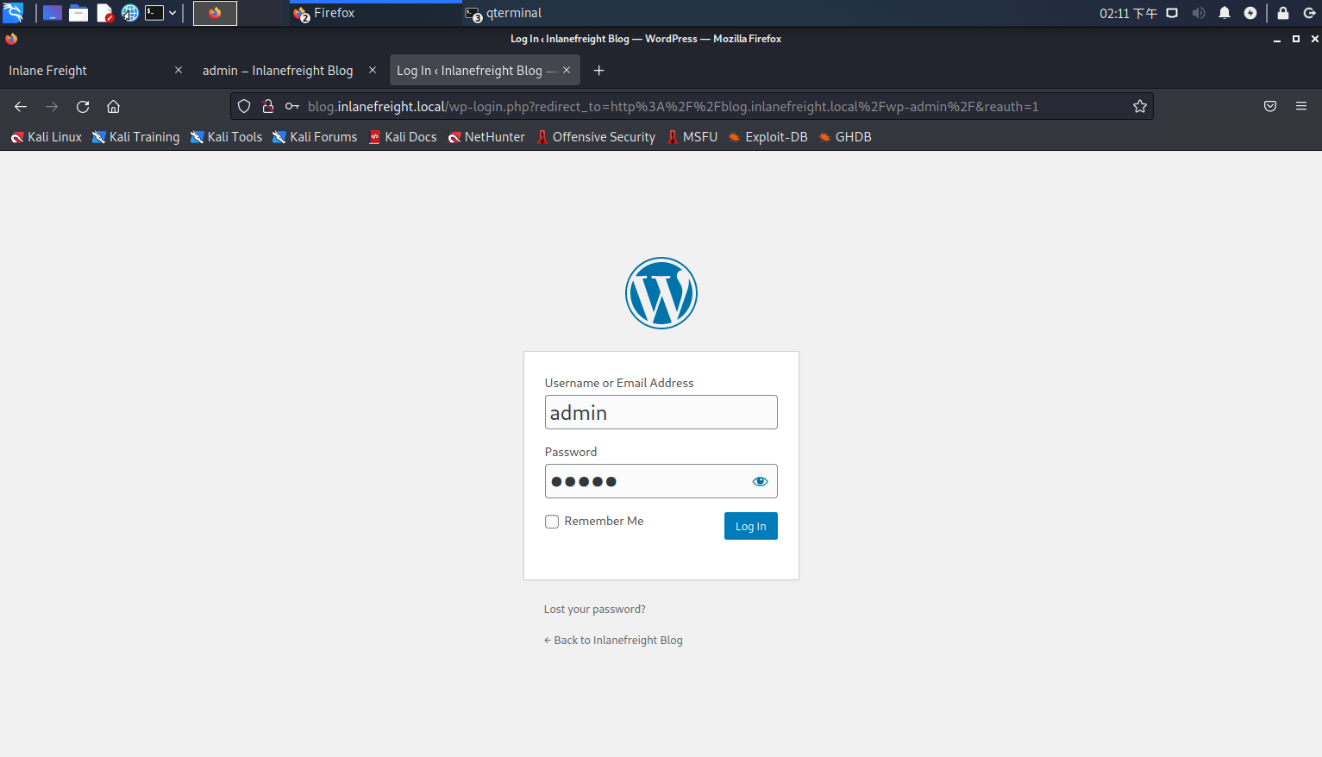Image resolution: width=1322 pixels, height=757 pixels.
Task: Open the Kali Docs bookmark
Action: [x=403, y=137]
